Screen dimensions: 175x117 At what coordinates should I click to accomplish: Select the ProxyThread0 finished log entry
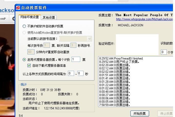pos(121,58)
